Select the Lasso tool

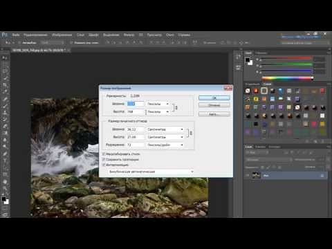click(5, 71)
